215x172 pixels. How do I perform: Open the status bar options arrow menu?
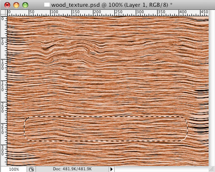pyautogui.click(x=112, y=169)
